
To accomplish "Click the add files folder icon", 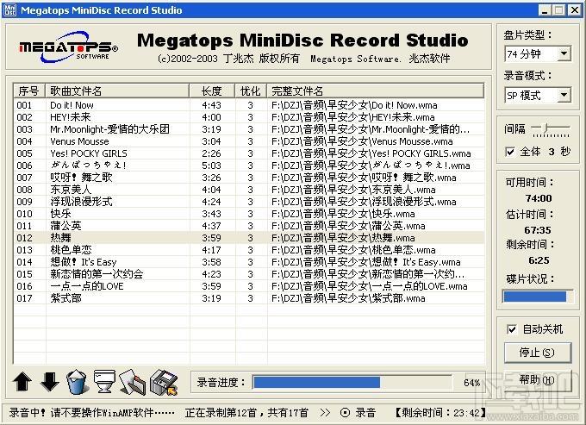I will [x=133, y=382].
